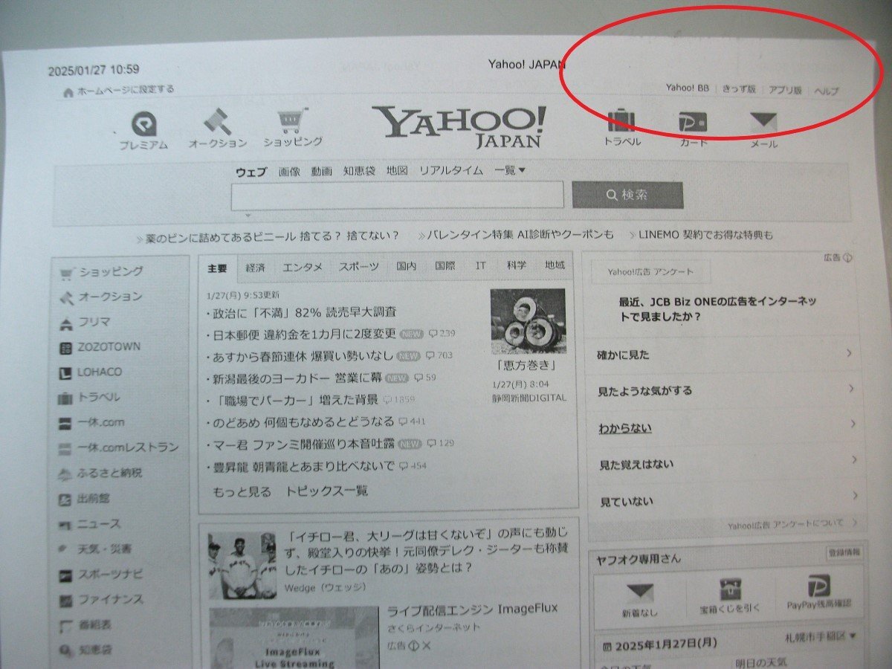Switch to the 科学 news tab

pos(517,265)
